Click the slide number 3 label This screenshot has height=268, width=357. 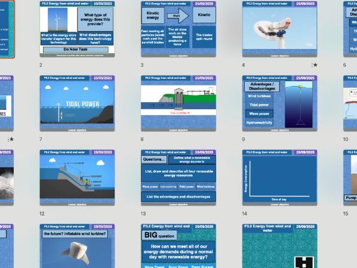pos(142,65)
